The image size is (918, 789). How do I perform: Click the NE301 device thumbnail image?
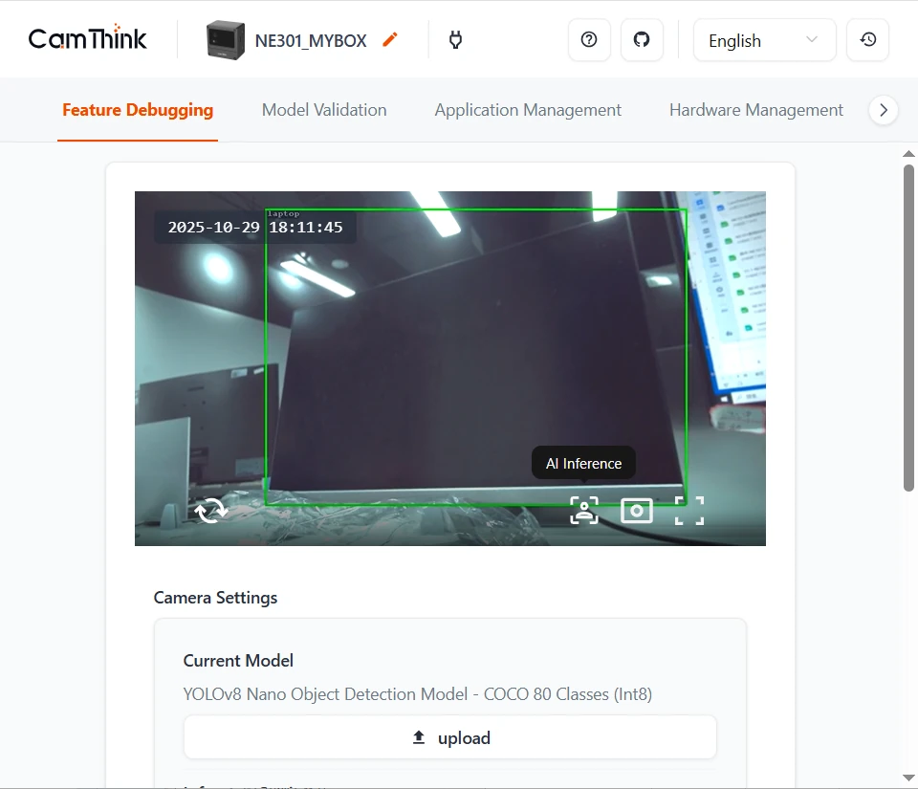coord(226,40)
